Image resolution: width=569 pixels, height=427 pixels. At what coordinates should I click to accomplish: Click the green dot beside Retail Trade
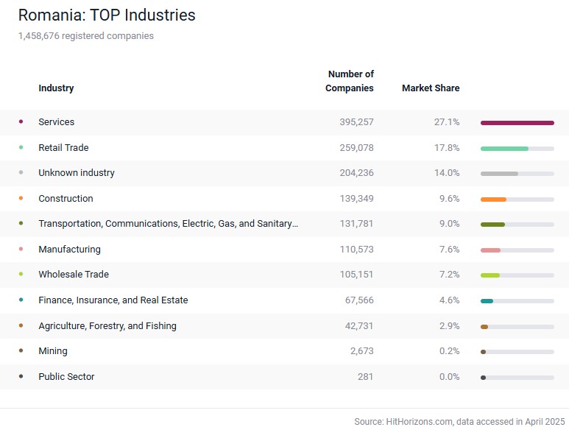point(21,147)
